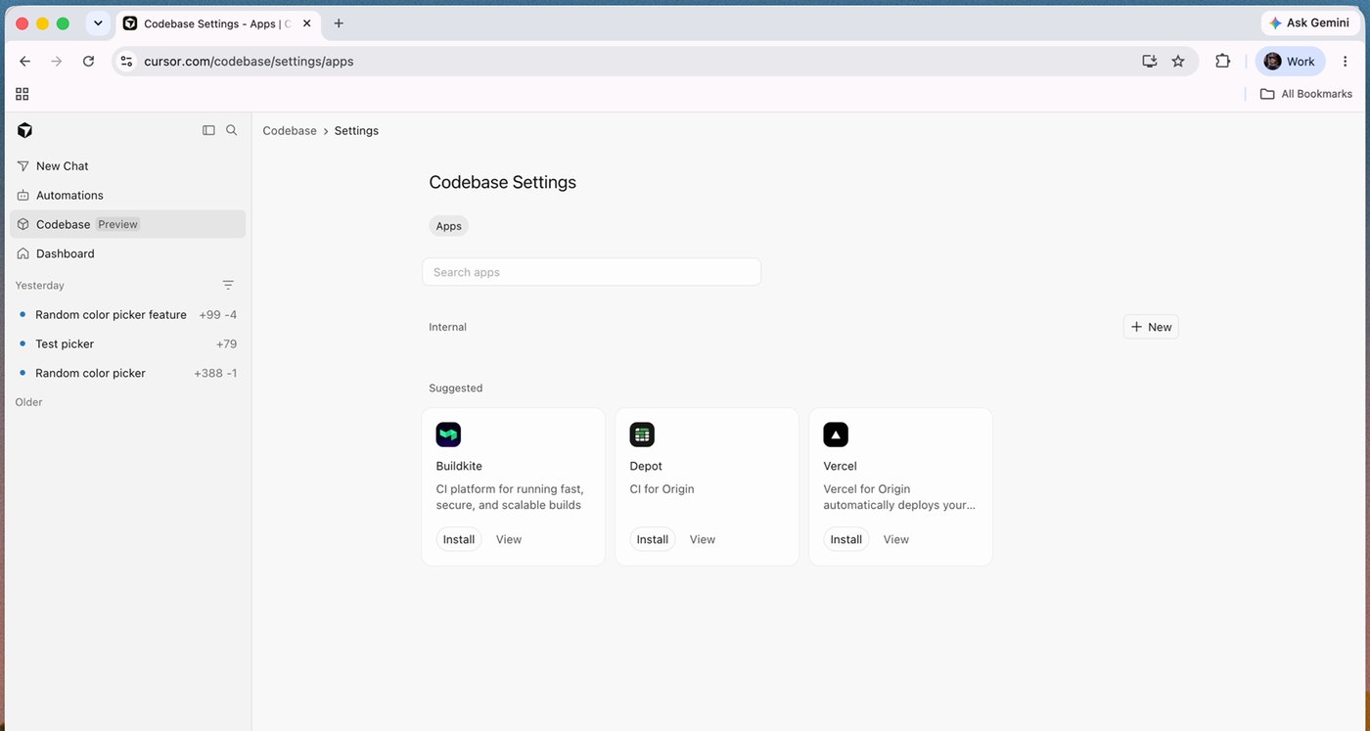
Task: Open a new browser tab with the plus icon
Action: point(339,23)
